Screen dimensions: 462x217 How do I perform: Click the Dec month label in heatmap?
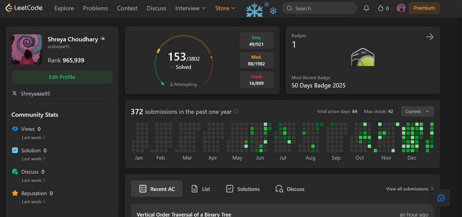tap(412, 158)
